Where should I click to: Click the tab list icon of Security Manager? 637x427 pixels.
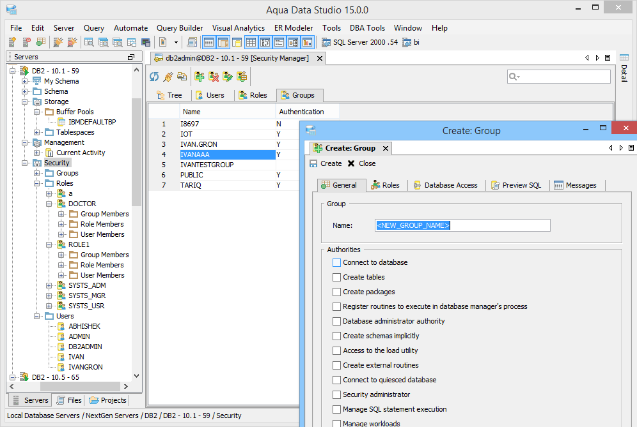pyautogui.click(x=608, y=58)
